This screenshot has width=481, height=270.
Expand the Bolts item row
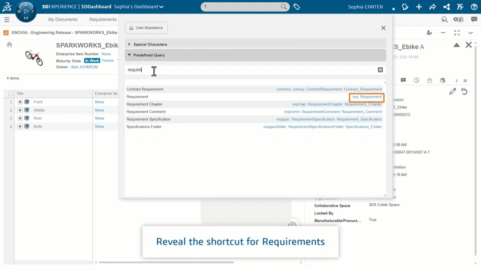tap(20, 126)
